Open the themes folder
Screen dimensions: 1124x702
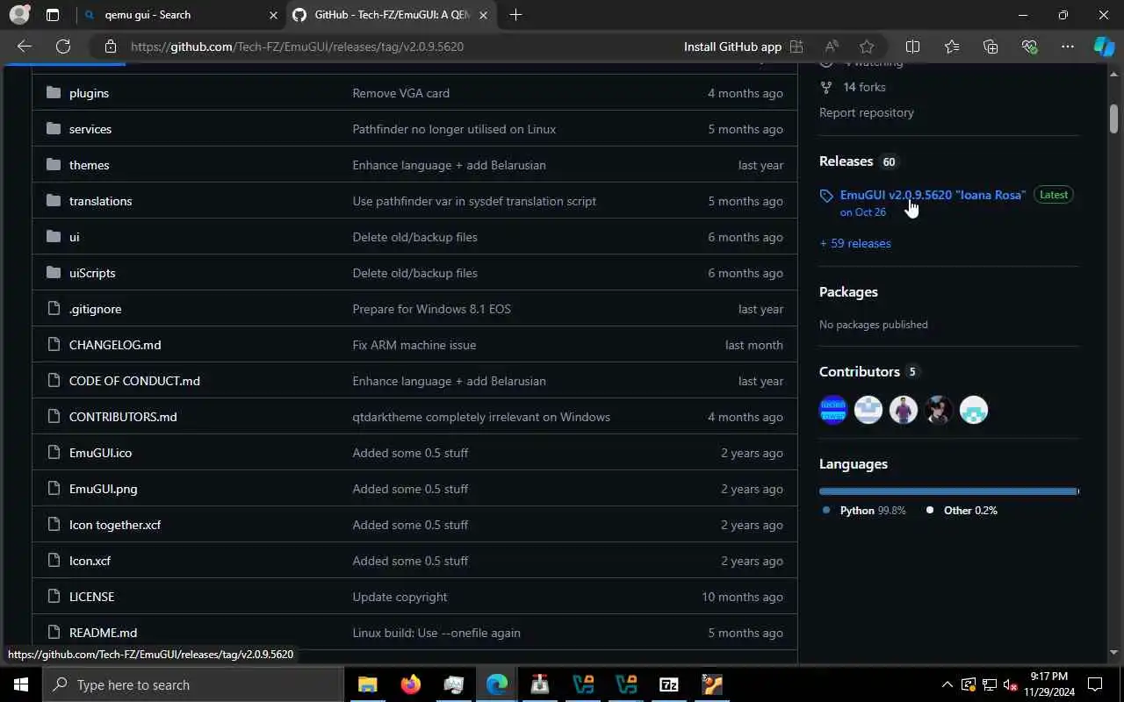click(89, 165)
